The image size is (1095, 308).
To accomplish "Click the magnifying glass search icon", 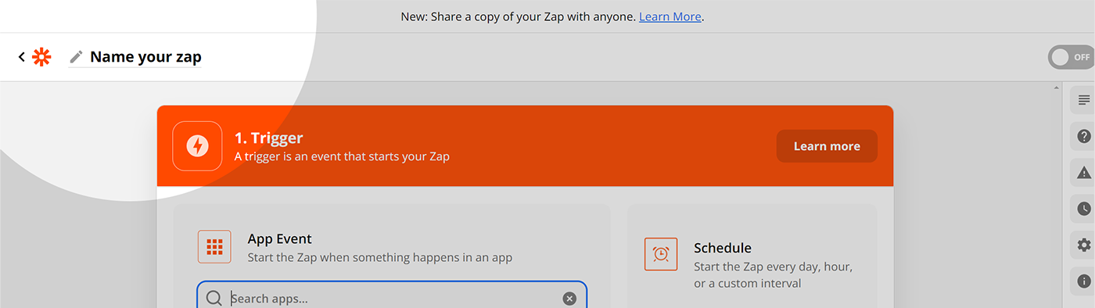I will 214,298.
